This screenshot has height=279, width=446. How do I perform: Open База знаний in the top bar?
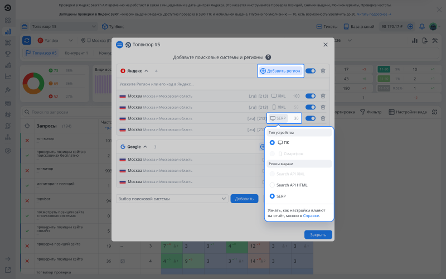(359, 26)
